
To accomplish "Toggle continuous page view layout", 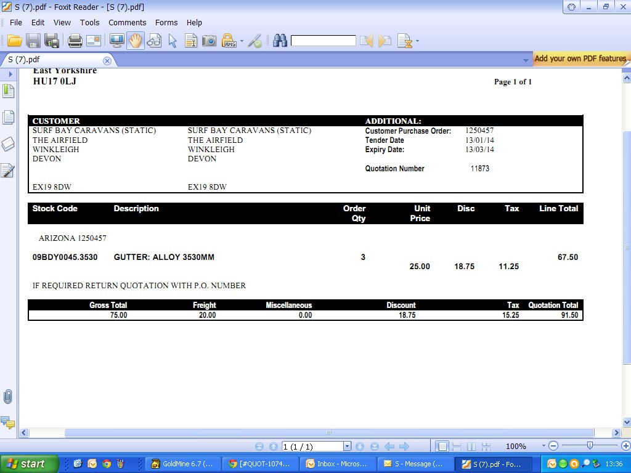I will coord(457,447).
